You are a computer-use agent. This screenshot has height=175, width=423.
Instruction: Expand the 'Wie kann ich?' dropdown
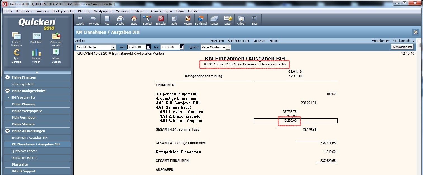[x=404, y=41]
